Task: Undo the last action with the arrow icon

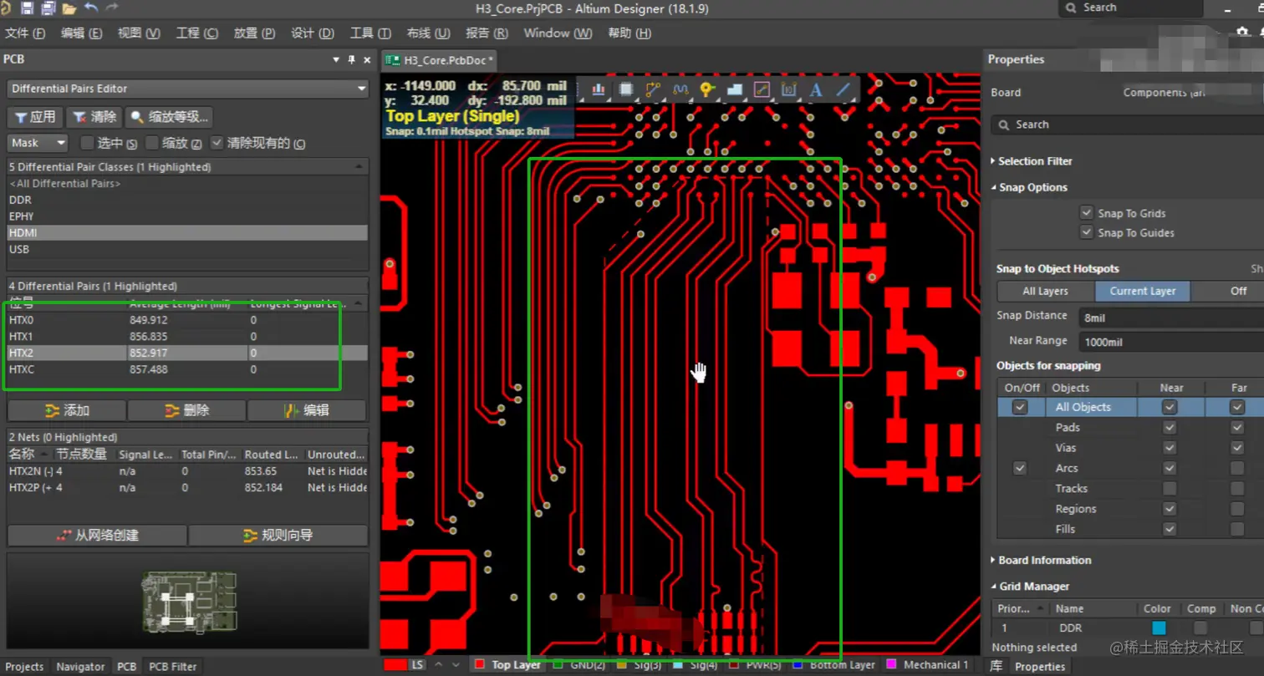Action: tap(91, 8)
